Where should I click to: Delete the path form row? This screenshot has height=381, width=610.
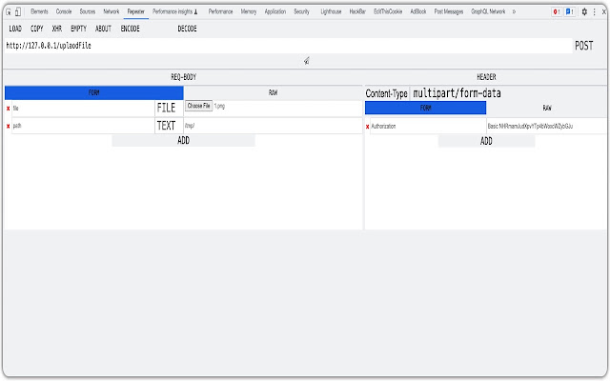pyautogui.click(x=9, y=126)
